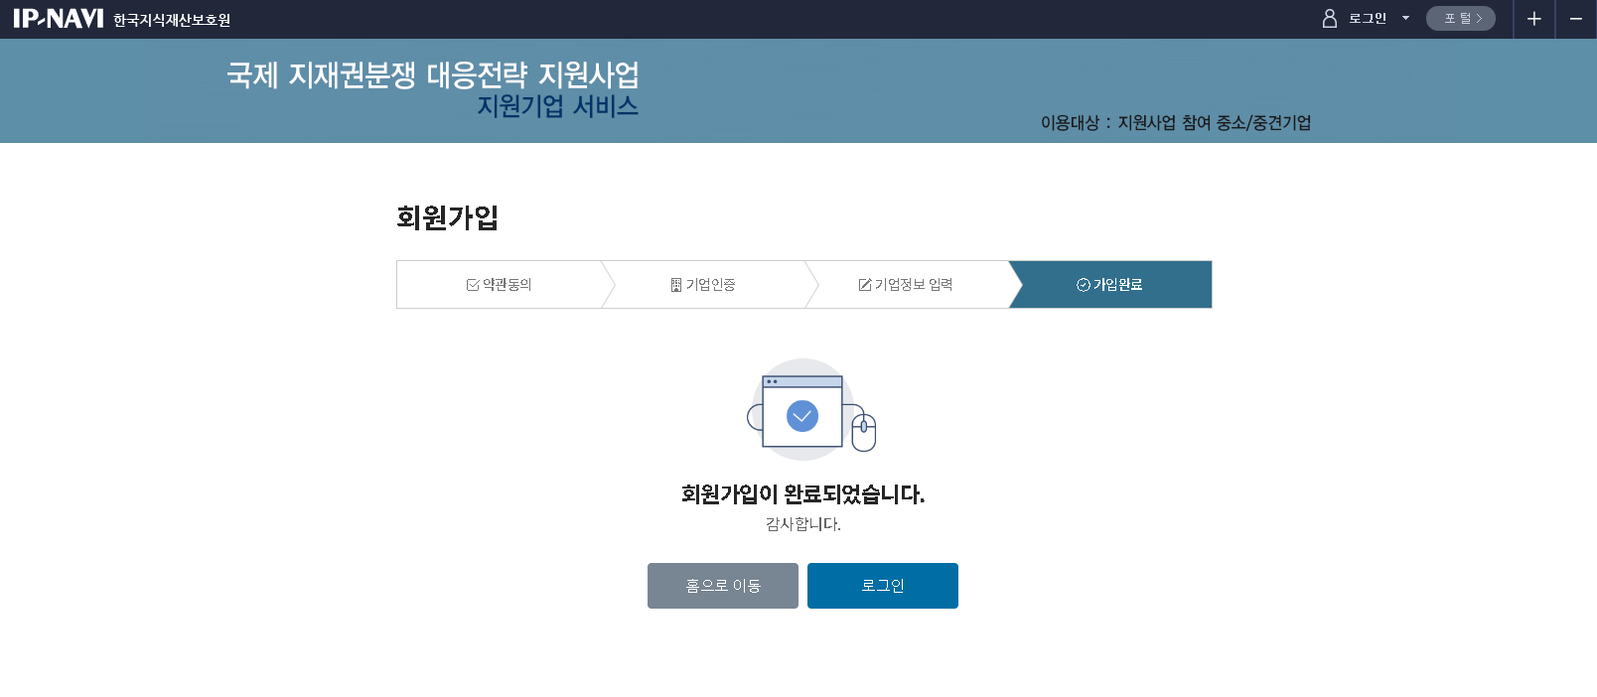This screenshot has width=1597, height=697.
Task: Click the 지원기업 서비스 banner subtitle
Action: (x=557, y=106)
